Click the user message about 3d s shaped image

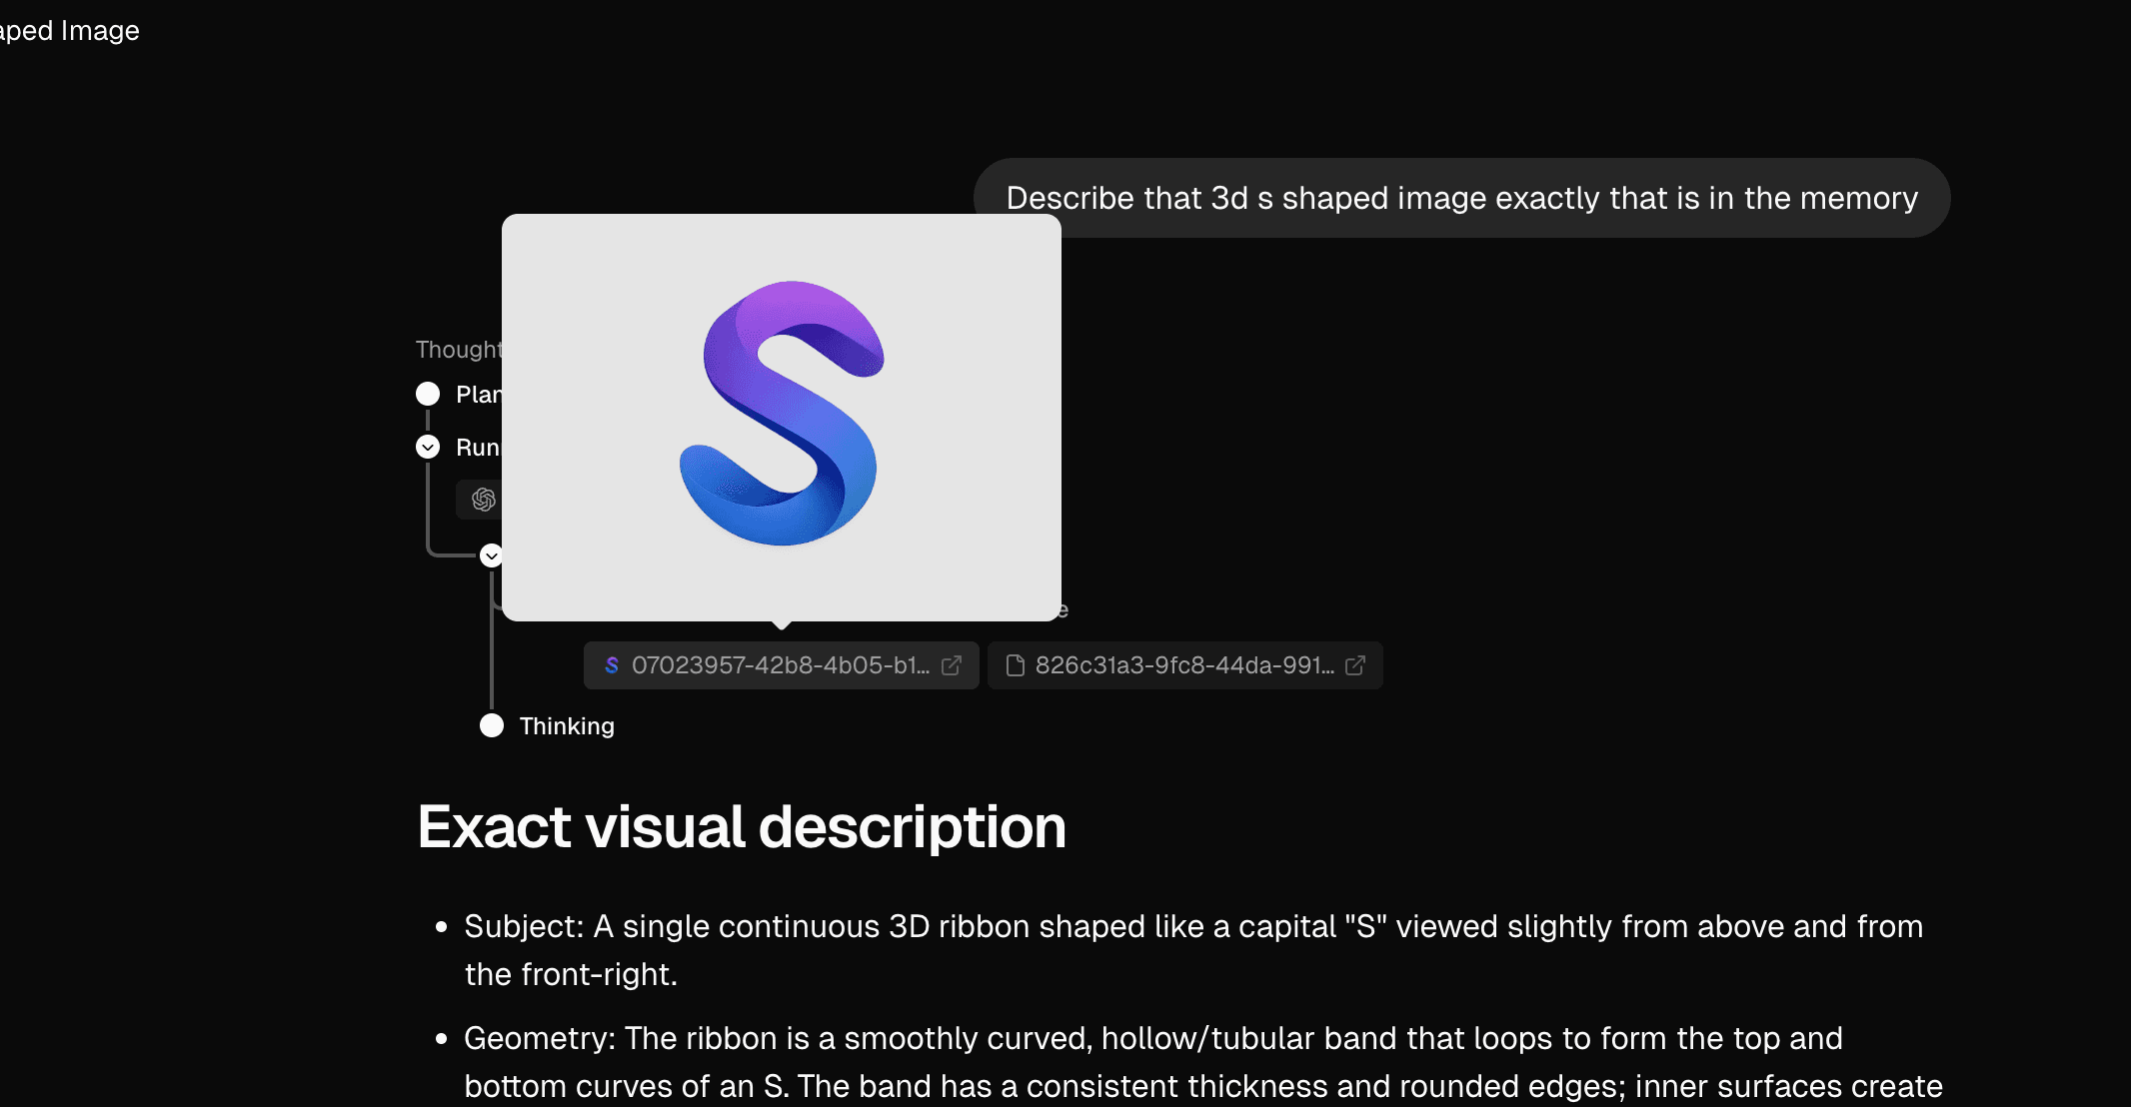pyautogui.click(x=1461, y=198)
